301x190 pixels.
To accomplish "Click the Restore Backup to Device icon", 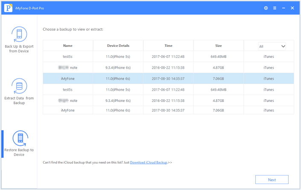I will (x=20, y=138).
